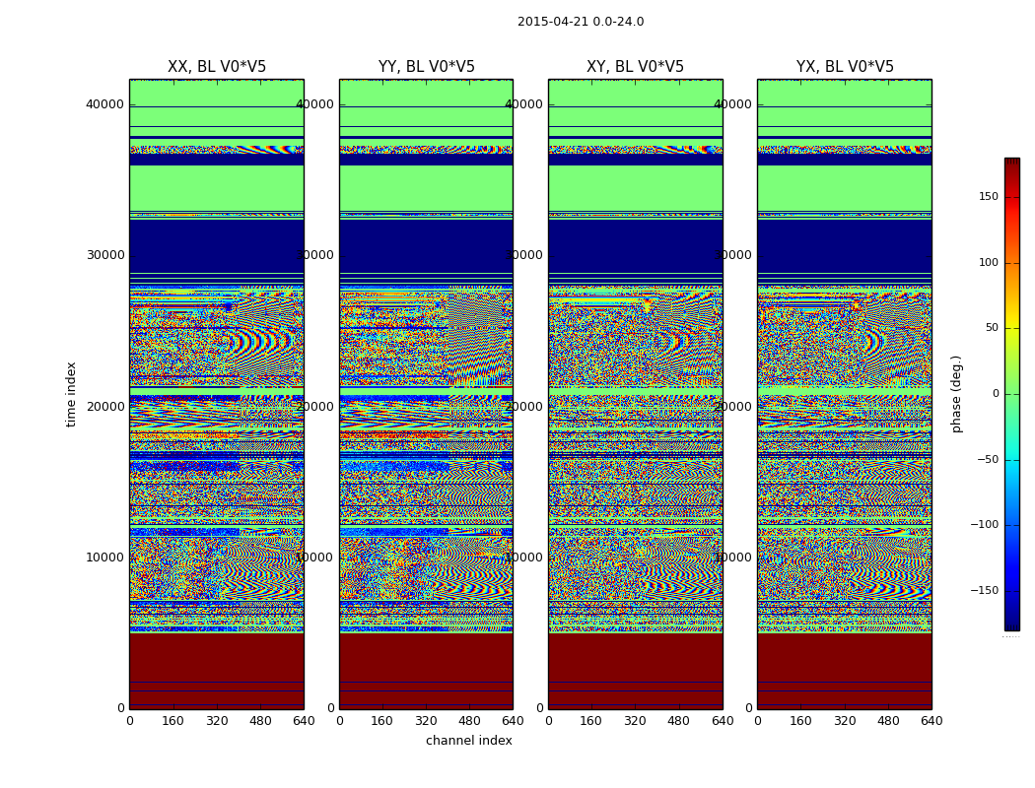
Task: Click the XY, BL V0*V5 subplot title
Action: point(635,67)
